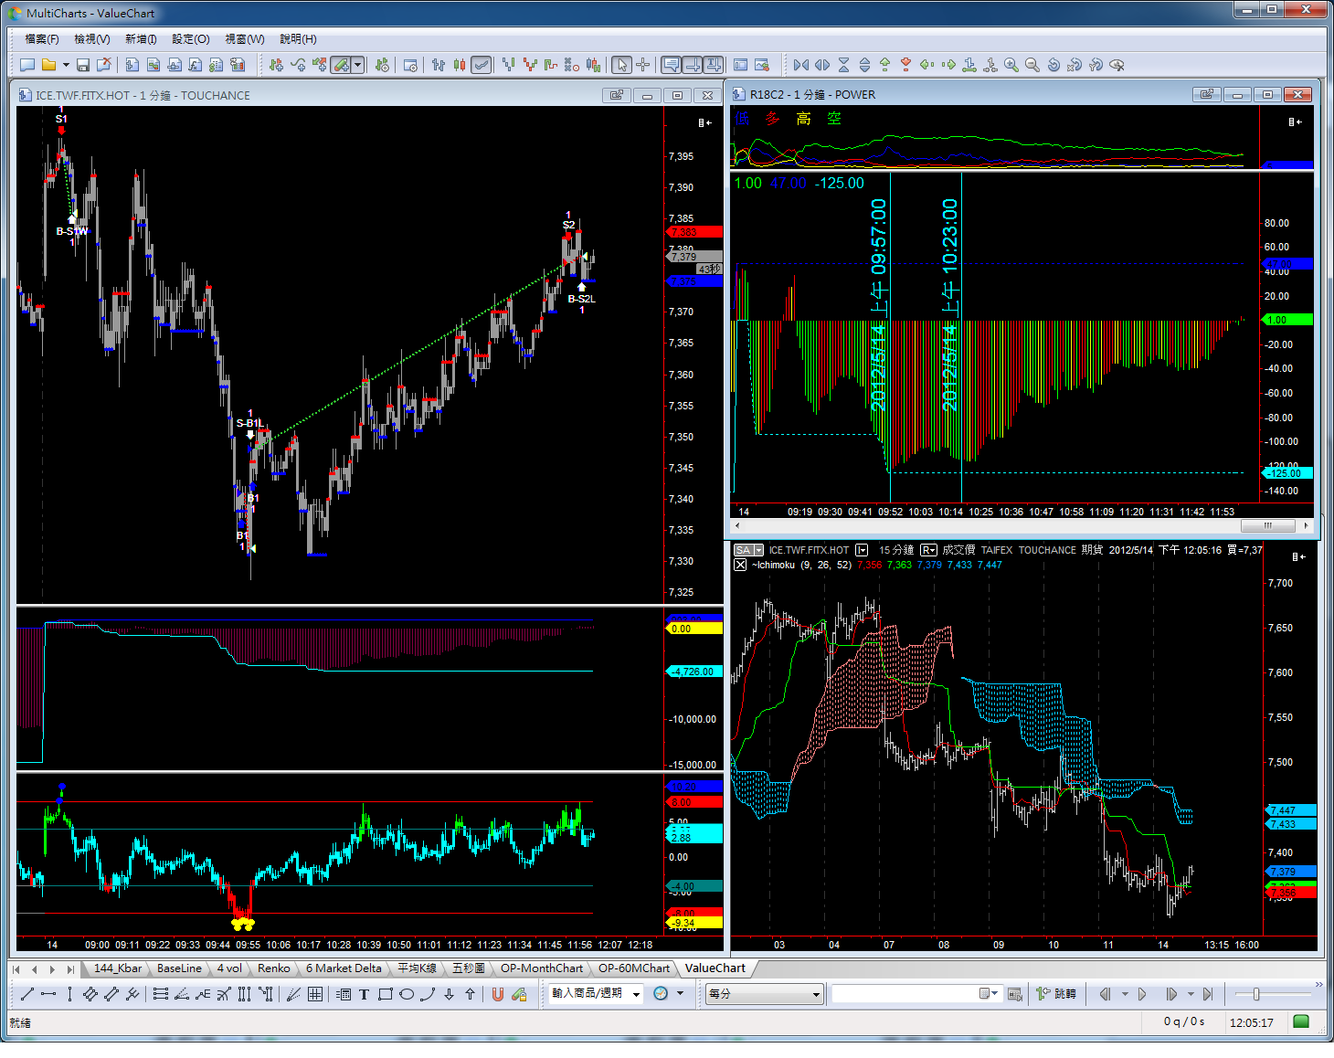Go to the first workspace tab
The image size is (1334, 1058).
16,969
